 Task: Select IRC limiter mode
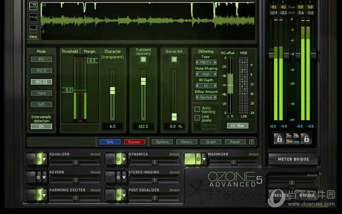[x=42, y=59]
